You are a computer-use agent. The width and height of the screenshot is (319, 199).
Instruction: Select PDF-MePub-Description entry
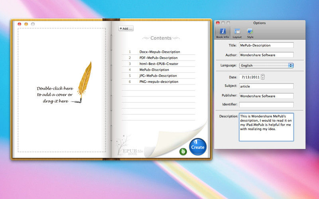tap(158, 58)
